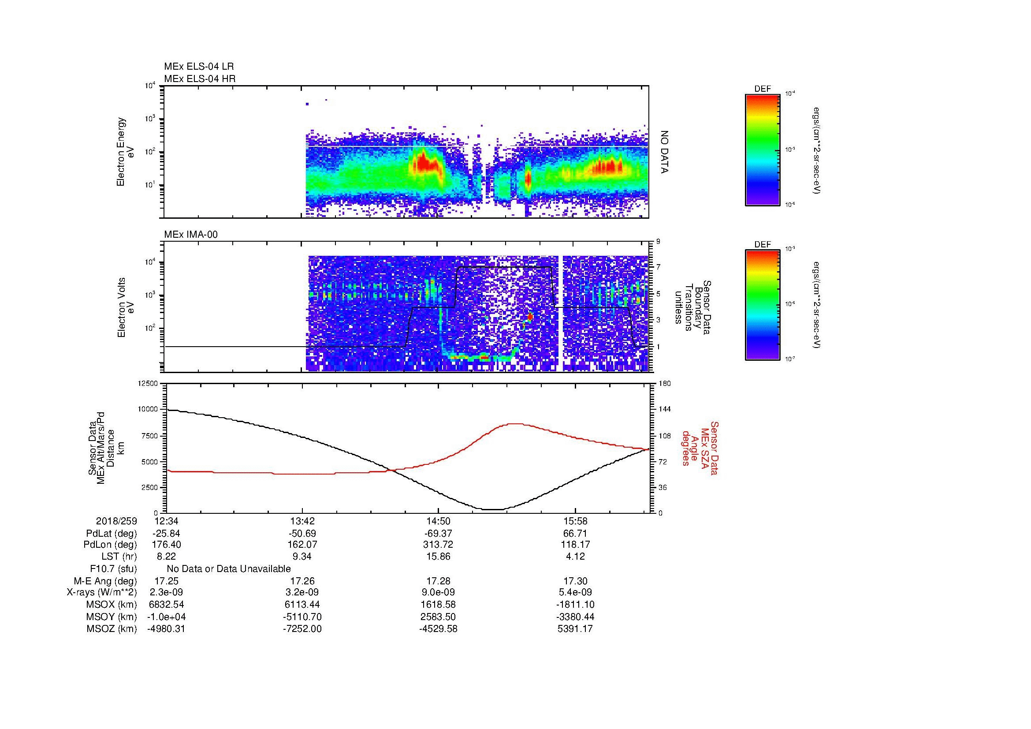Click the MSOZ value '-7252.00'
The image size is (1031, 729).
303,629
